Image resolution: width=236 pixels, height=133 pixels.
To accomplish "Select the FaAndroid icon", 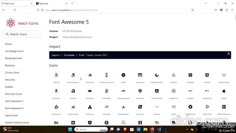I will pyautogui.click(x=90, y=91).
